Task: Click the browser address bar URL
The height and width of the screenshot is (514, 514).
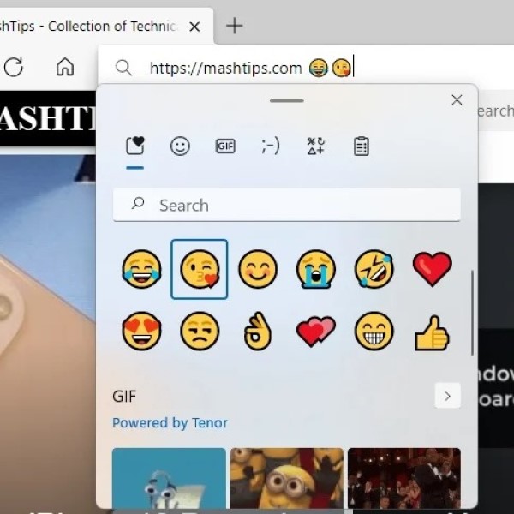Action: click(x=225, y=69)
